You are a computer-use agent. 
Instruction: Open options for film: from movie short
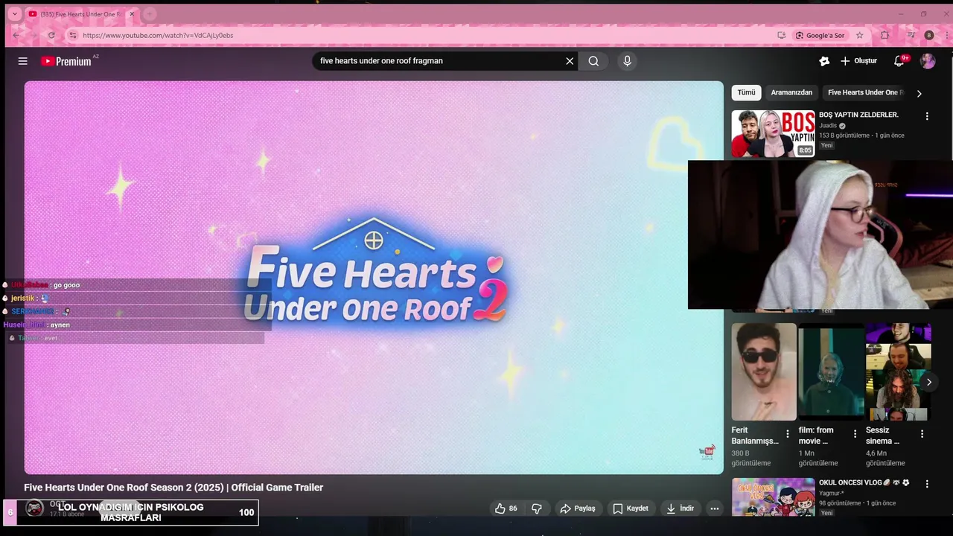click(x=855, y=434)
